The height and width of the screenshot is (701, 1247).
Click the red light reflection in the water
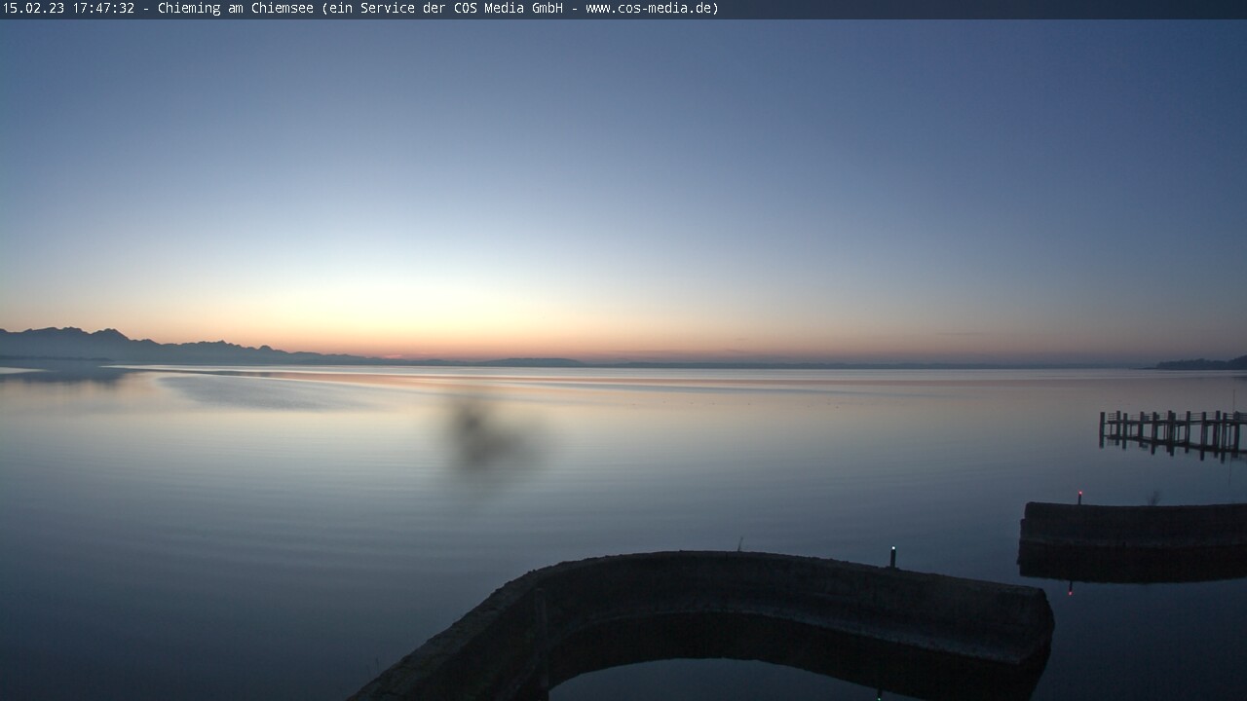[x=1071, y=590]
